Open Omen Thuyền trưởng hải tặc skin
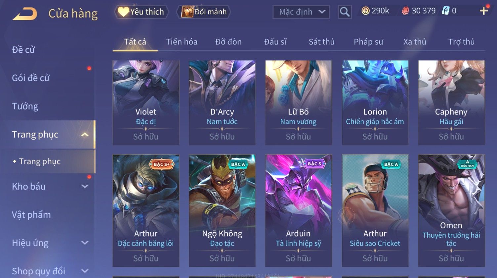 pyautogui.click(x=451, y=211)
